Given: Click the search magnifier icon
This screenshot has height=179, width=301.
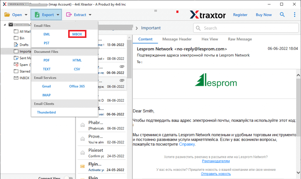Looking at the screenshot, I should coord(282,14).
